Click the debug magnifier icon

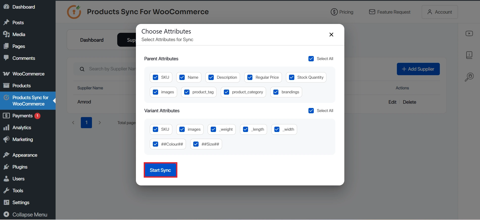(x=469, y=77)
